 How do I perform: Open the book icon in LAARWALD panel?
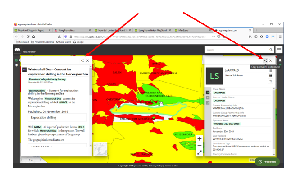click(271, 76)
